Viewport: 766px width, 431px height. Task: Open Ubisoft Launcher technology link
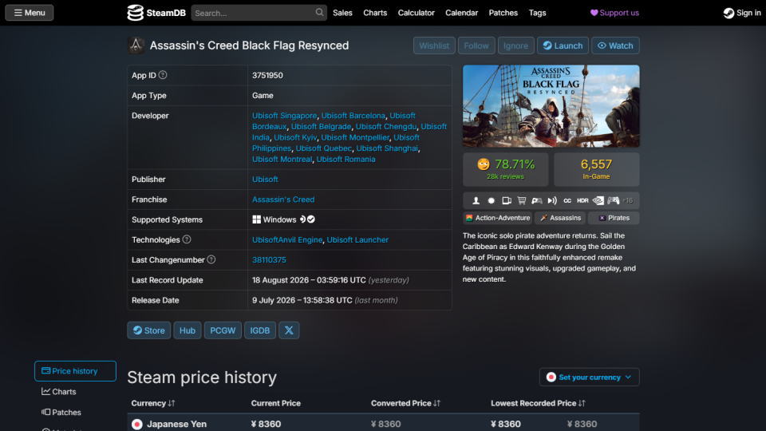pos(357,239)
